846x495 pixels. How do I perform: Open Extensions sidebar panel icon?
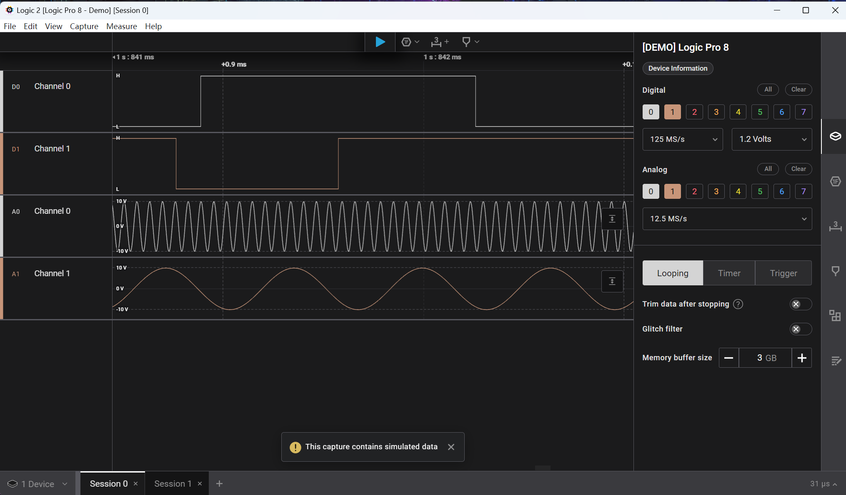click(x=835, y=316)
